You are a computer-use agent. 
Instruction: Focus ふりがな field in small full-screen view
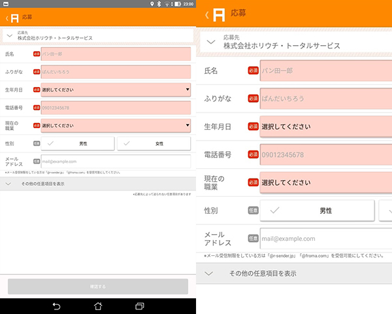[116, 71]
